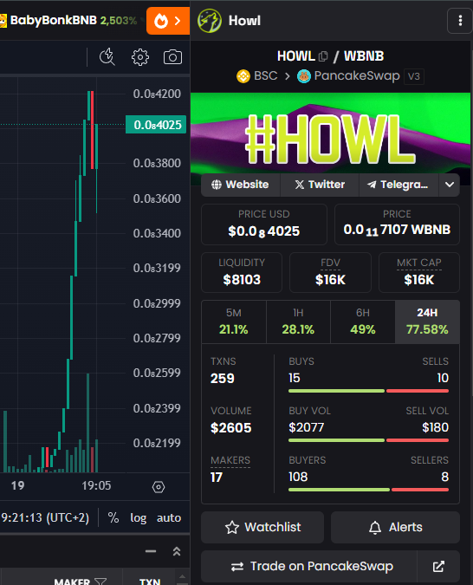
Task: Click the BSC chain icon
Action: (x=243, y=76)
